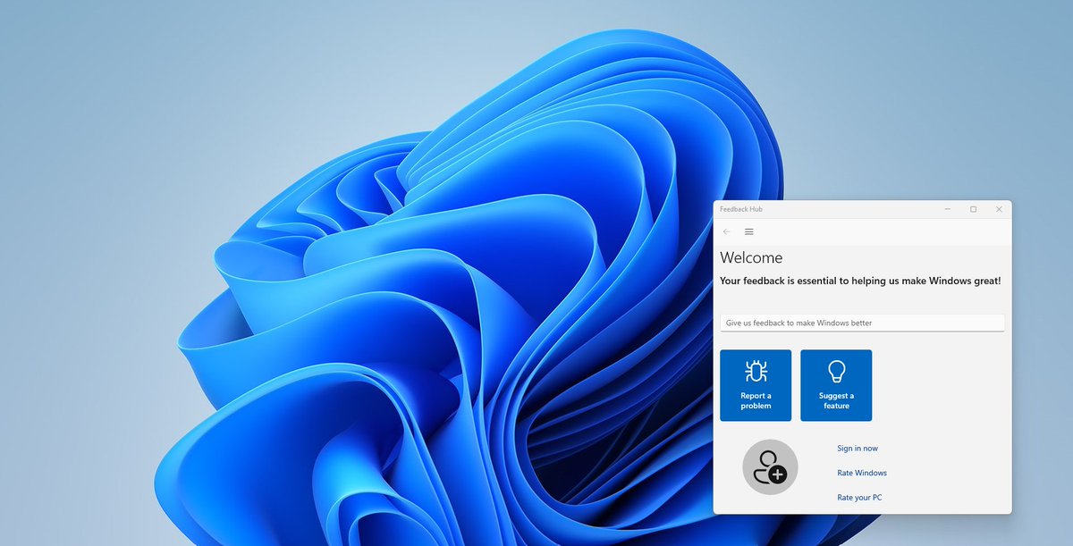Click the Sign in now link
Screen dimensions: 1073x546
[x=858, y=449]
